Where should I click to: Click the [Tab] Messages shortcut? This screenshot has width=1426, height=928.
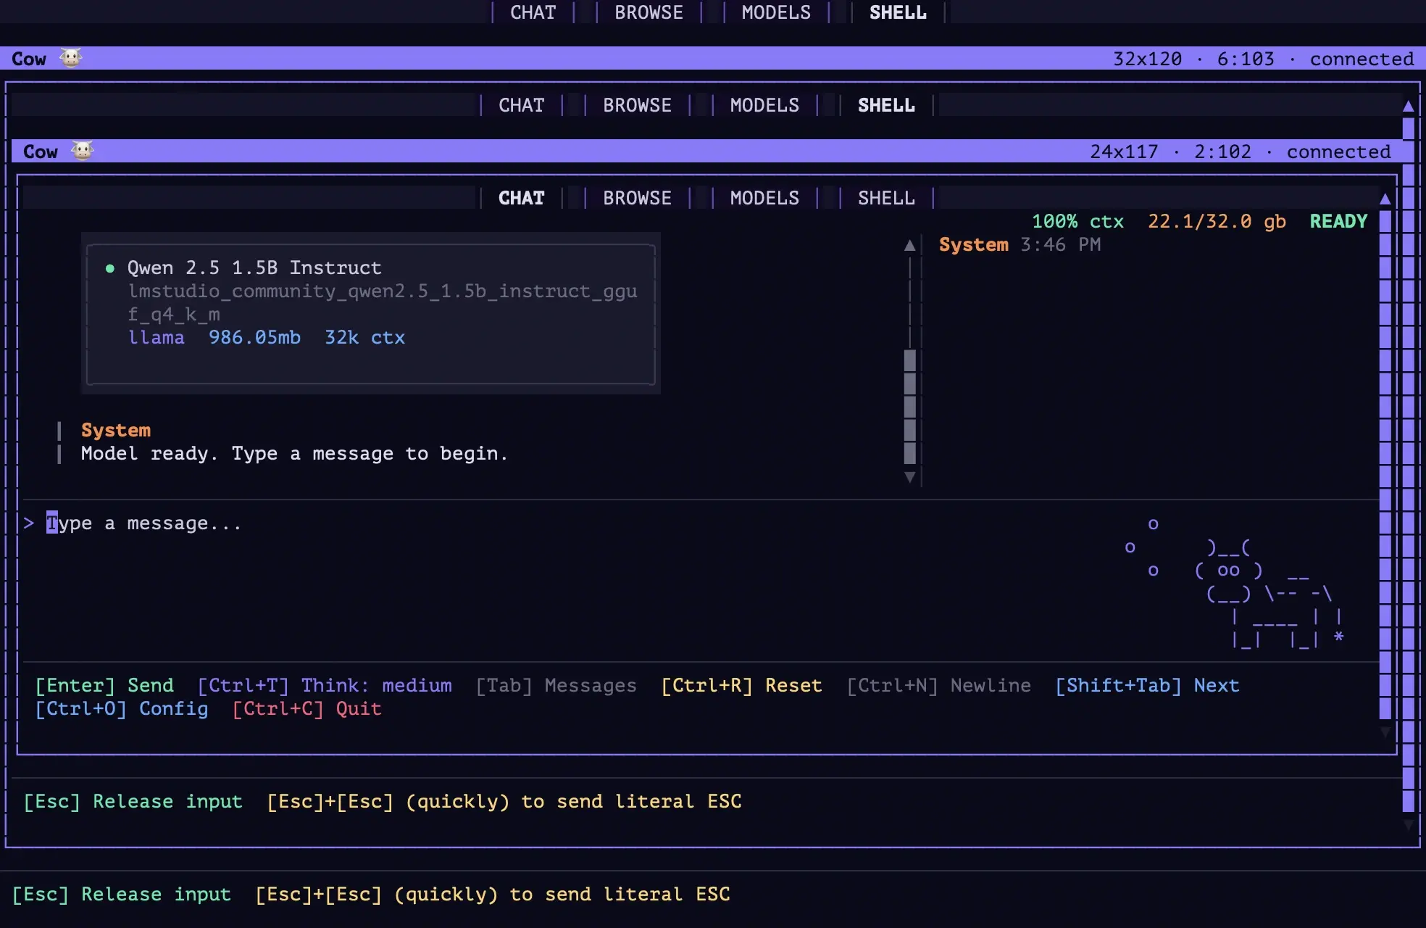pos(556,685)
